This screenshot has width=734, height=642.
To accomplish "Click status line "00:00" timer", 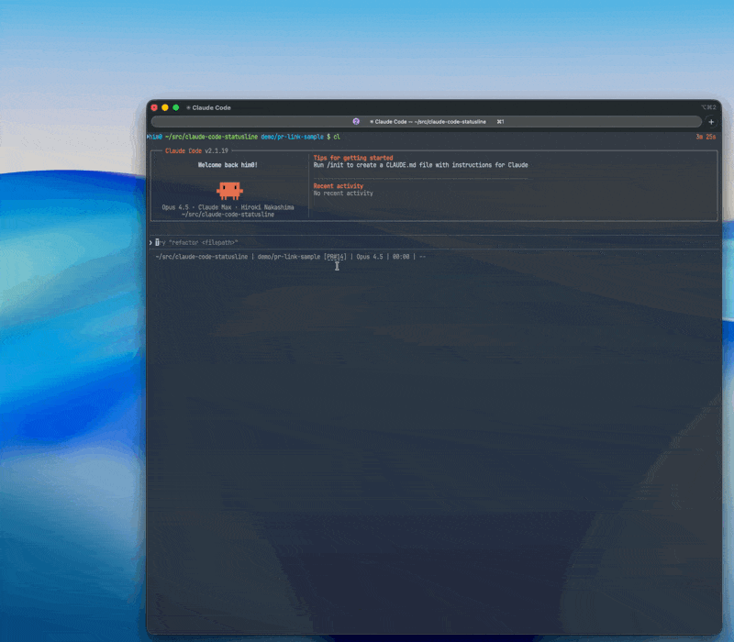I will tap(401, 257).
